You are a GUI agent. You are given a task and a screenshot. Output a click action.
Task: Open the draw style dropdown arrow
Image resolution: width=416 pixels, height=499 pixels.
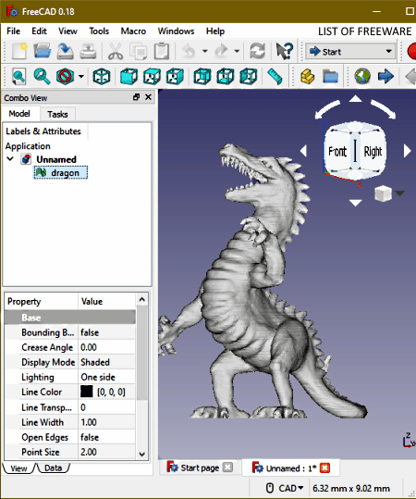pos(81,77)
